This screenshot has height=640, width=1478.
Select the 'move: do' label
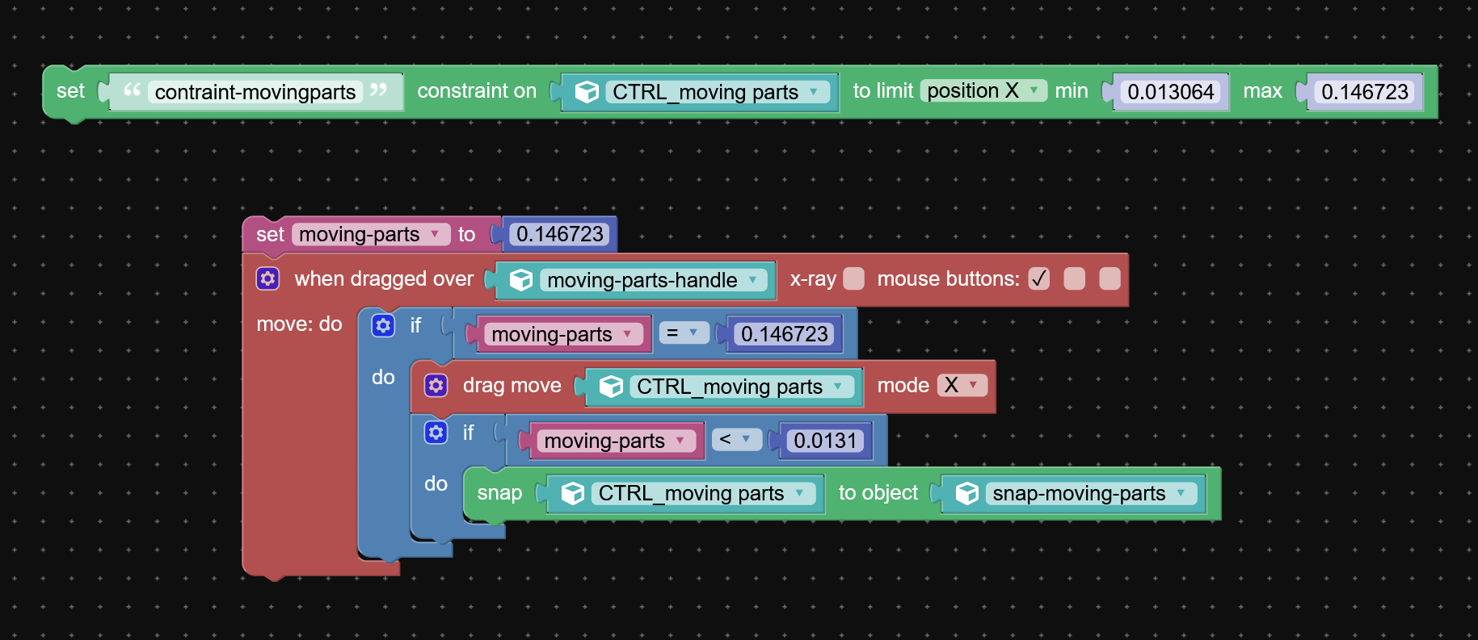point(299,324)
